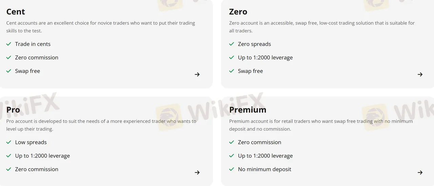The height and width of the screenshot is (186, 434).
Task: Click the Cent account description text
Action: click(x=100, y=27)
